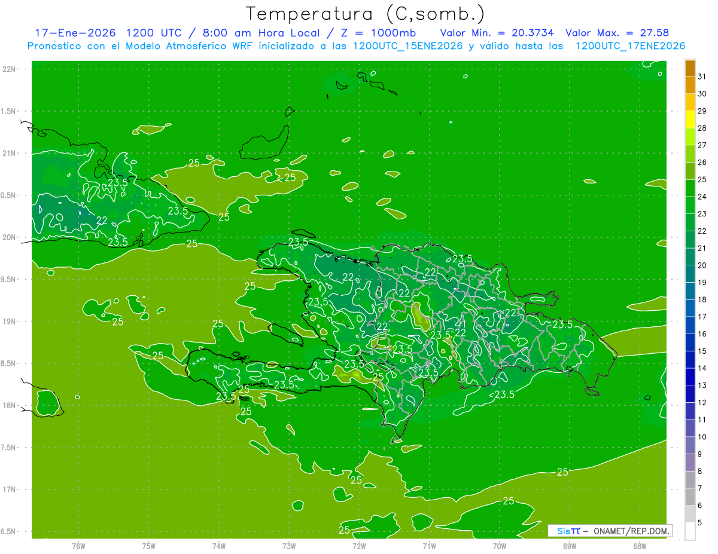Click the '1200UTC_17ENE2026' valid-until timestamp
This screenshot has height=554, width=718.
point(630,46)
